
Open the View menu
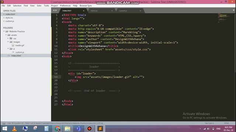tap(32, 5)
